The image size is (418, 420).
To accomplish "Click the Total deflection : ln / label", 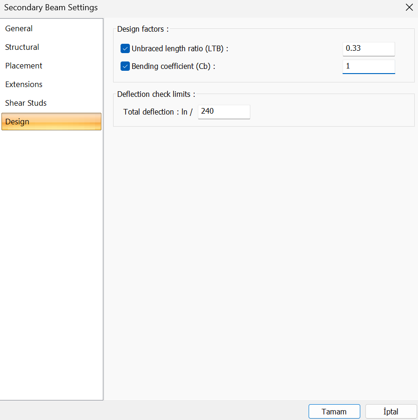I will 158,112.
